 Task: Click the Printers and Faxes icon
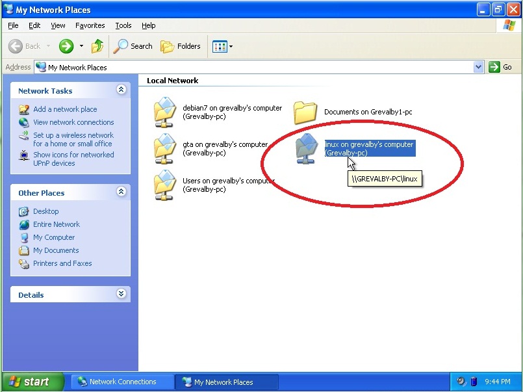tap(23, 263)
